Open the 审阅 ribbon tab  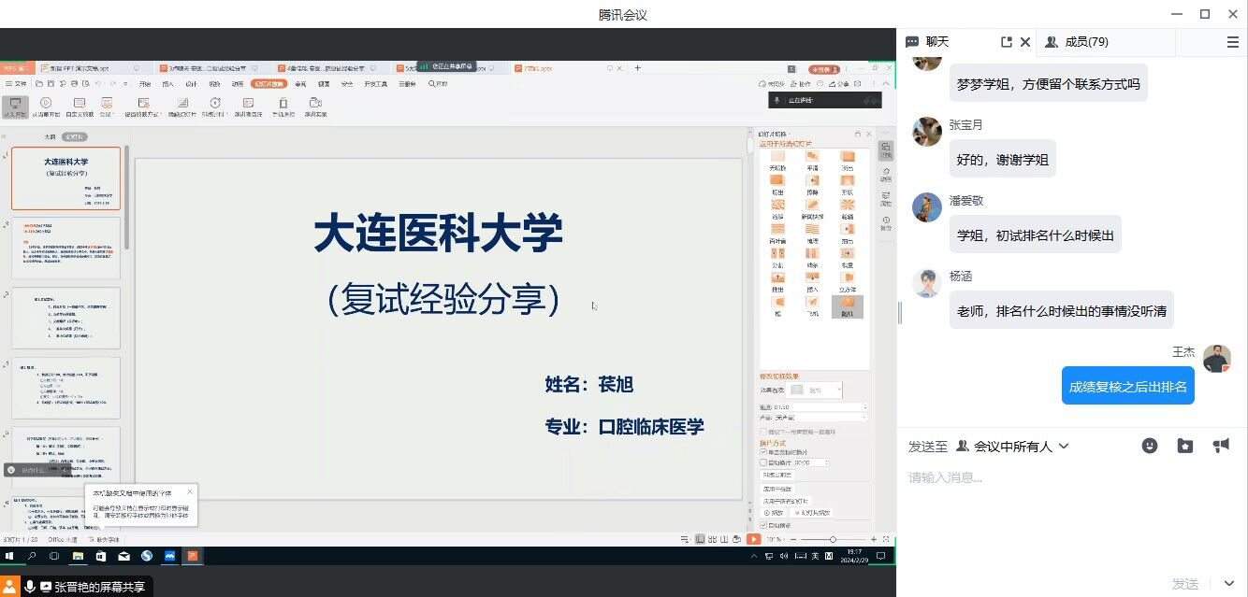300,84
